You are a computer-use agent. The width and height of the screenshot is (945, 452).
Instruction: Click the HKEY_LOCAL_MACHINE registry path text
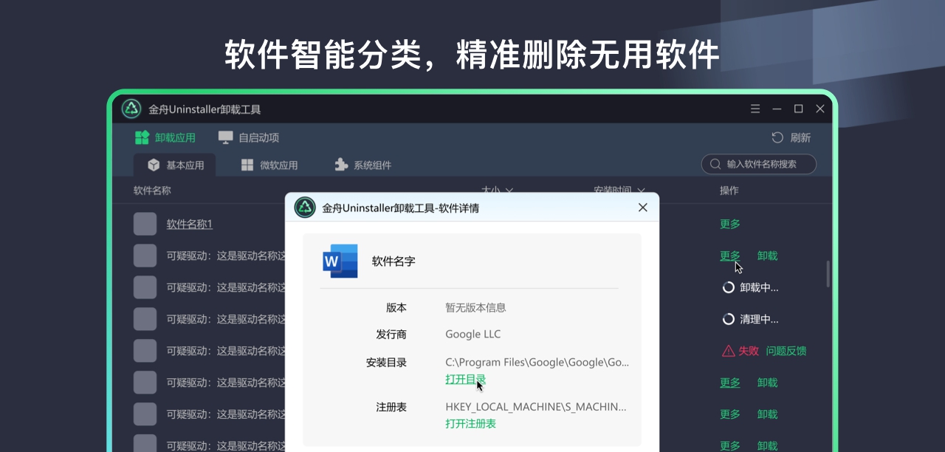(536, 406)
